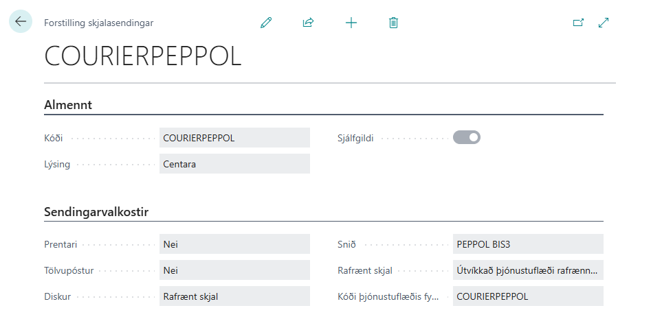The image size is (662, 319).
Task: Delete record using trash icon
Action: coord(393,23)
